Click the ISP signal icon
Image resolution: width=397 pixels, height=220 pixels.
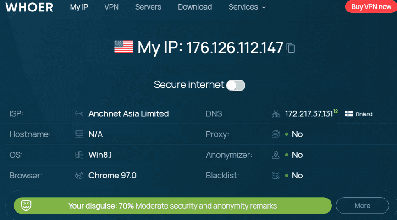pos(79,113)
